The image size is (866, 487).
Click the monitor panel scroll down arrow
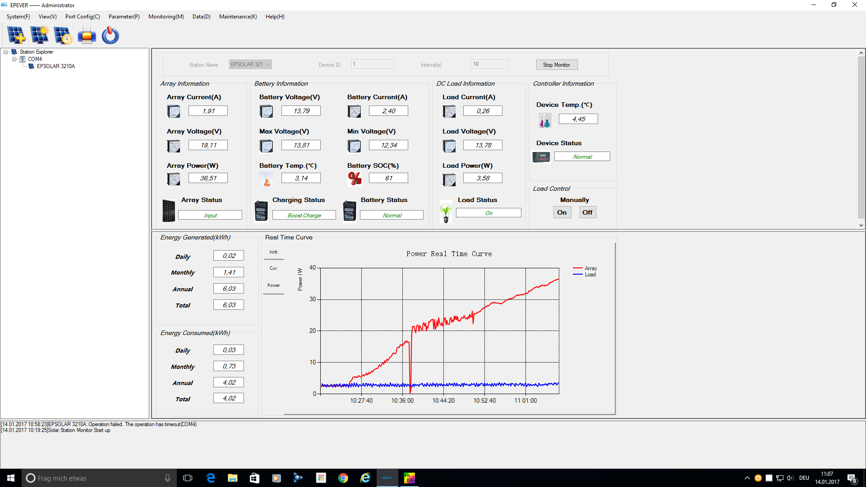[x=861, y=225]
